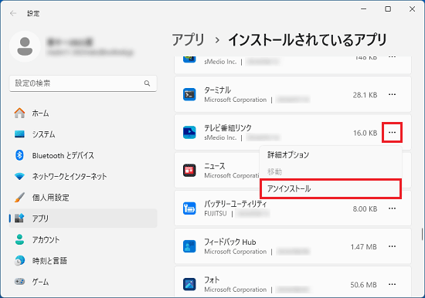Screen dimensions: 425x298
Task: Choose 詳細オプション from the context menu
Action: point(331,155)
